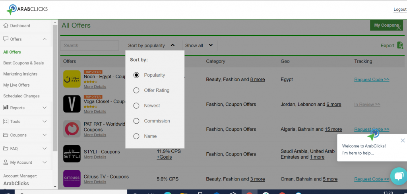Image resolution: width=407 pixels, height=194 pixels.
Task: Click the PAT PAT offer logo
Action: pos(72,129)
